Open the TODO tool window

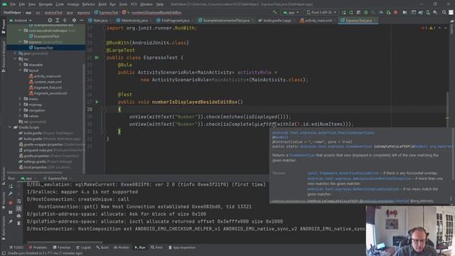(16, 247)
